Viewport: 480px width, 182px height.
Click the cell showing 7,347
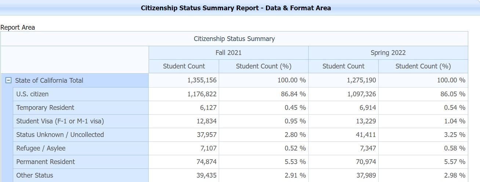343,148
